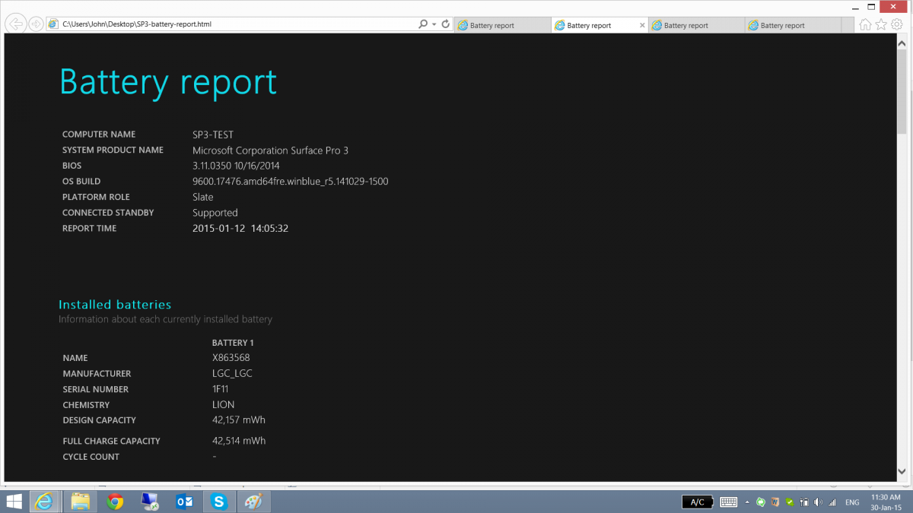Click the connected standby value Supported

(215, 213)
